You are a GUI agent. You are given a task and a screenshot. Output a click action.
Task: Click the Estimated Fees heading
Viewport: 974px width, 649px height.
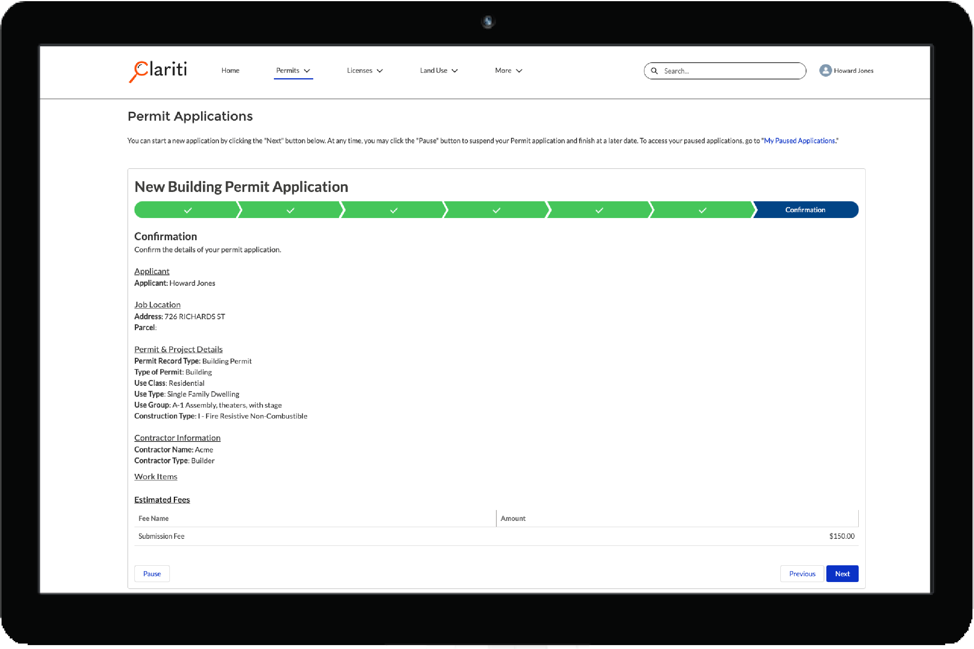point(162,500)
